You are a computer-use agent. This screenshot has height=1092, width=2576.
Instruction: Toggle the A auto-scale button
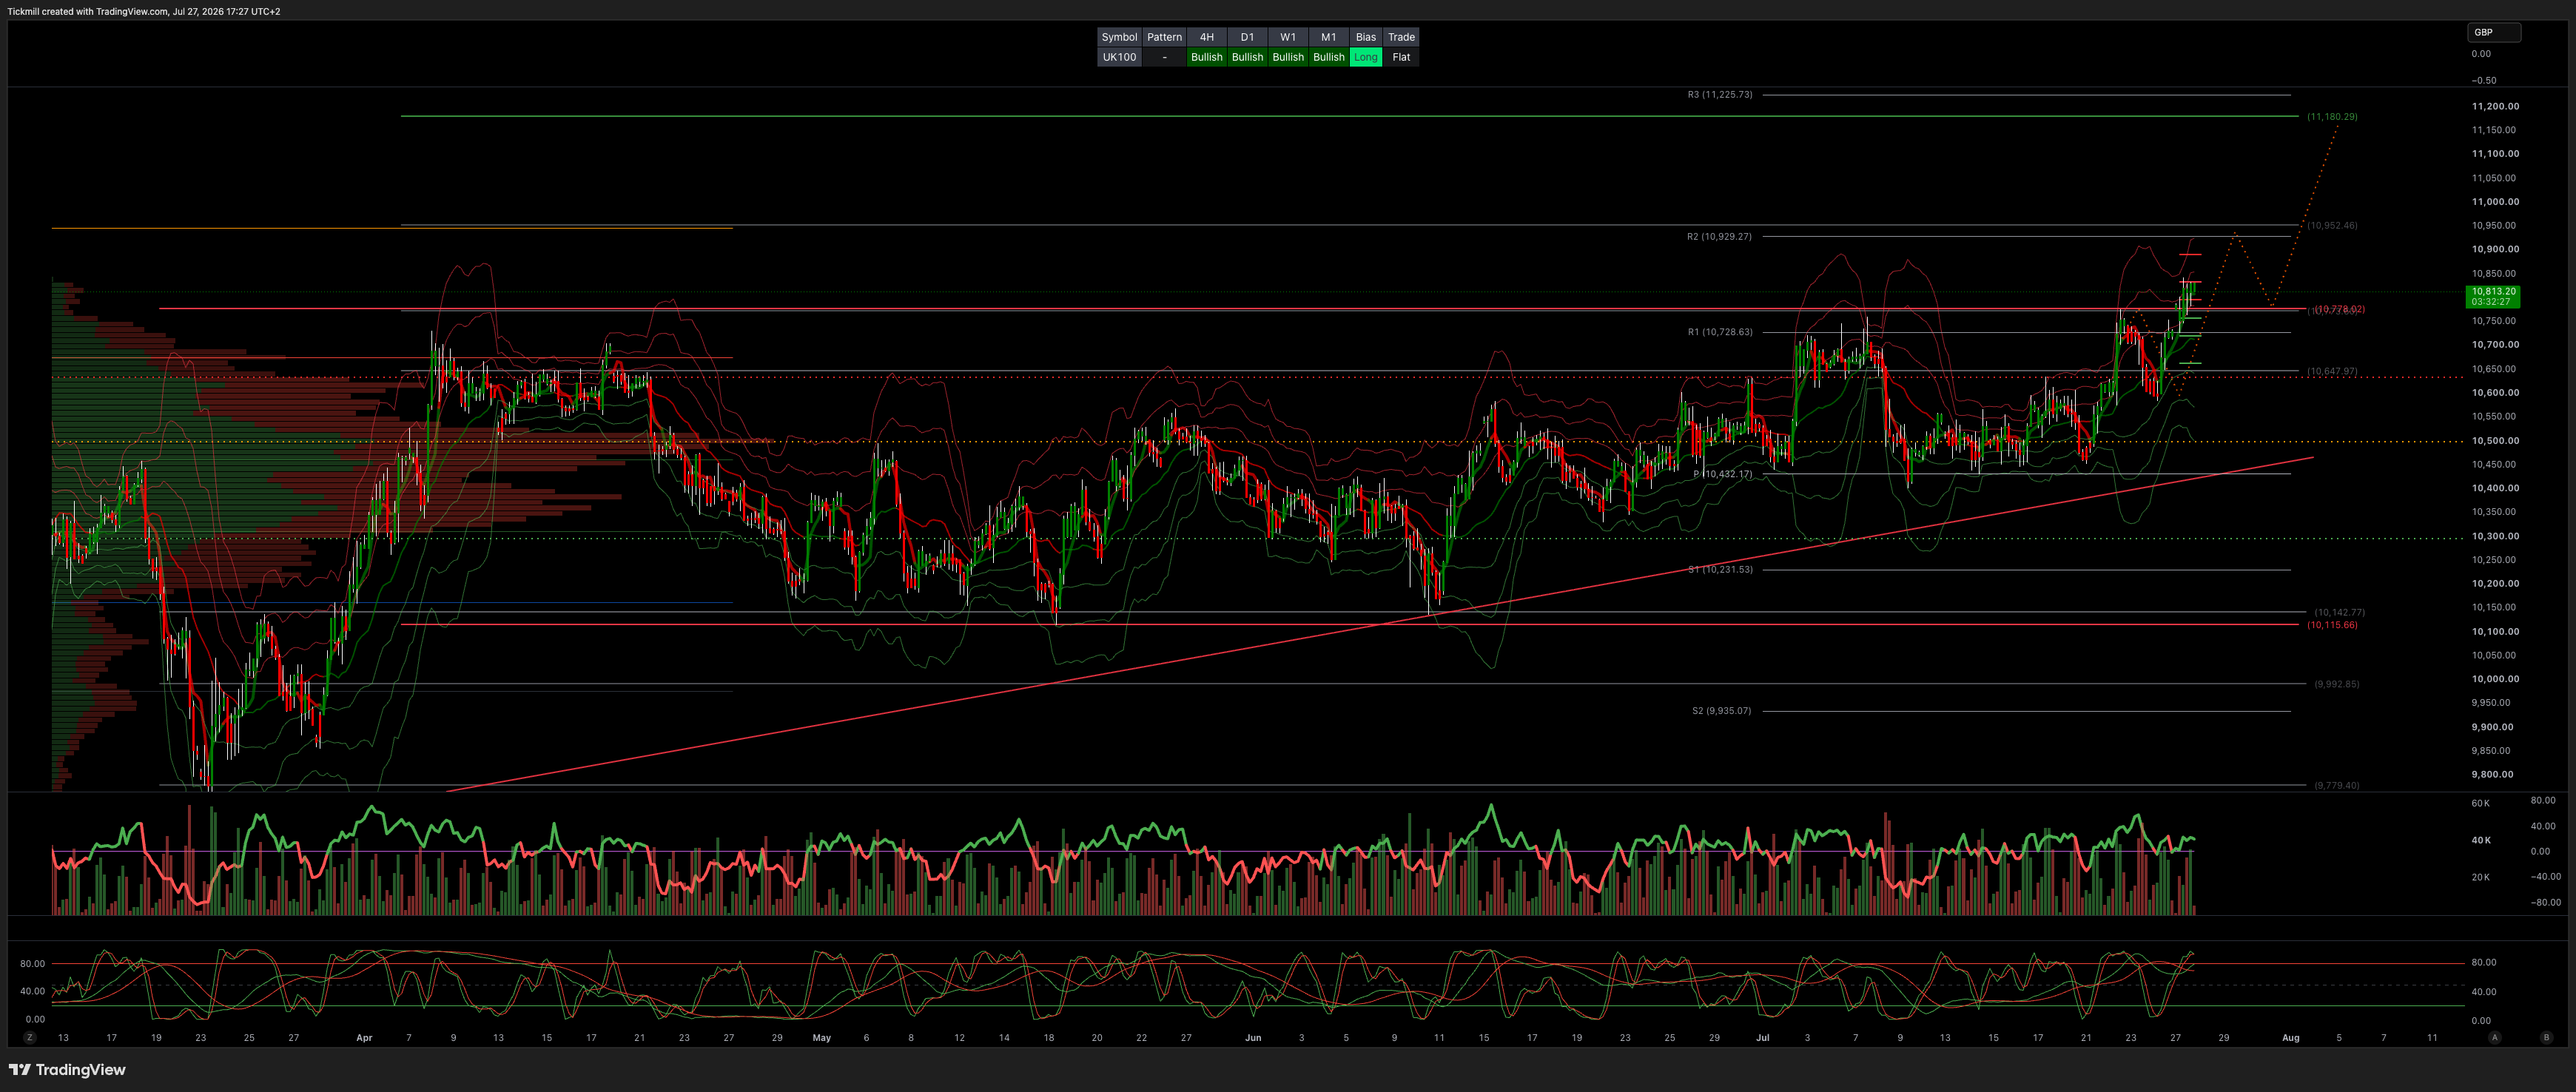(x=2495, y=1038)
